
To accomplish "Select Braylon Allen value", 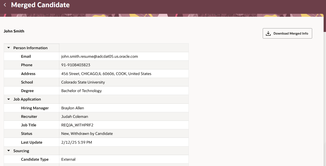I will coord(73,108).
